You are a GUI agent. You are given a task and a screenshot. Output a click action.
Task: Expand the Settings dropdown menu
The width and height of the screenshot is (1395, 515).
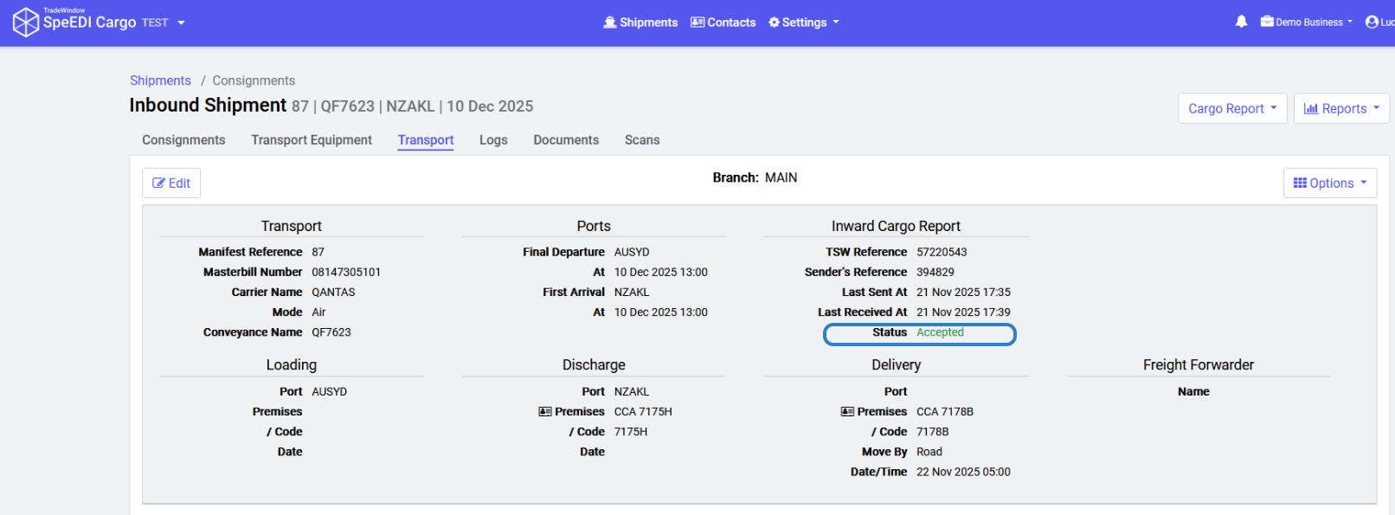pyautogui.click(x=803, y=23)
